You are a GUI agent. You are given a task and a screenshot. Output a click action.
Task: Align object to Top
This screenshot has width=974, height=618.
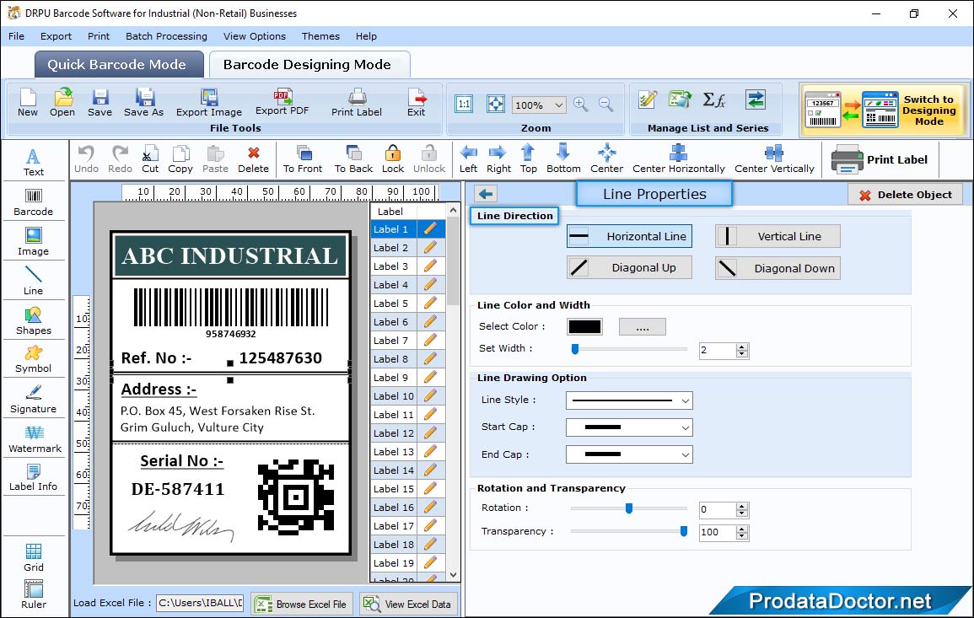coord(529,159)
